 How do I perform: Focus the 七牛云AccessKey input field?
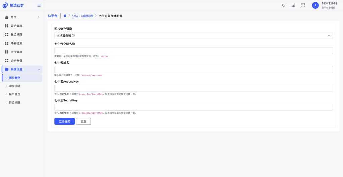194,88
